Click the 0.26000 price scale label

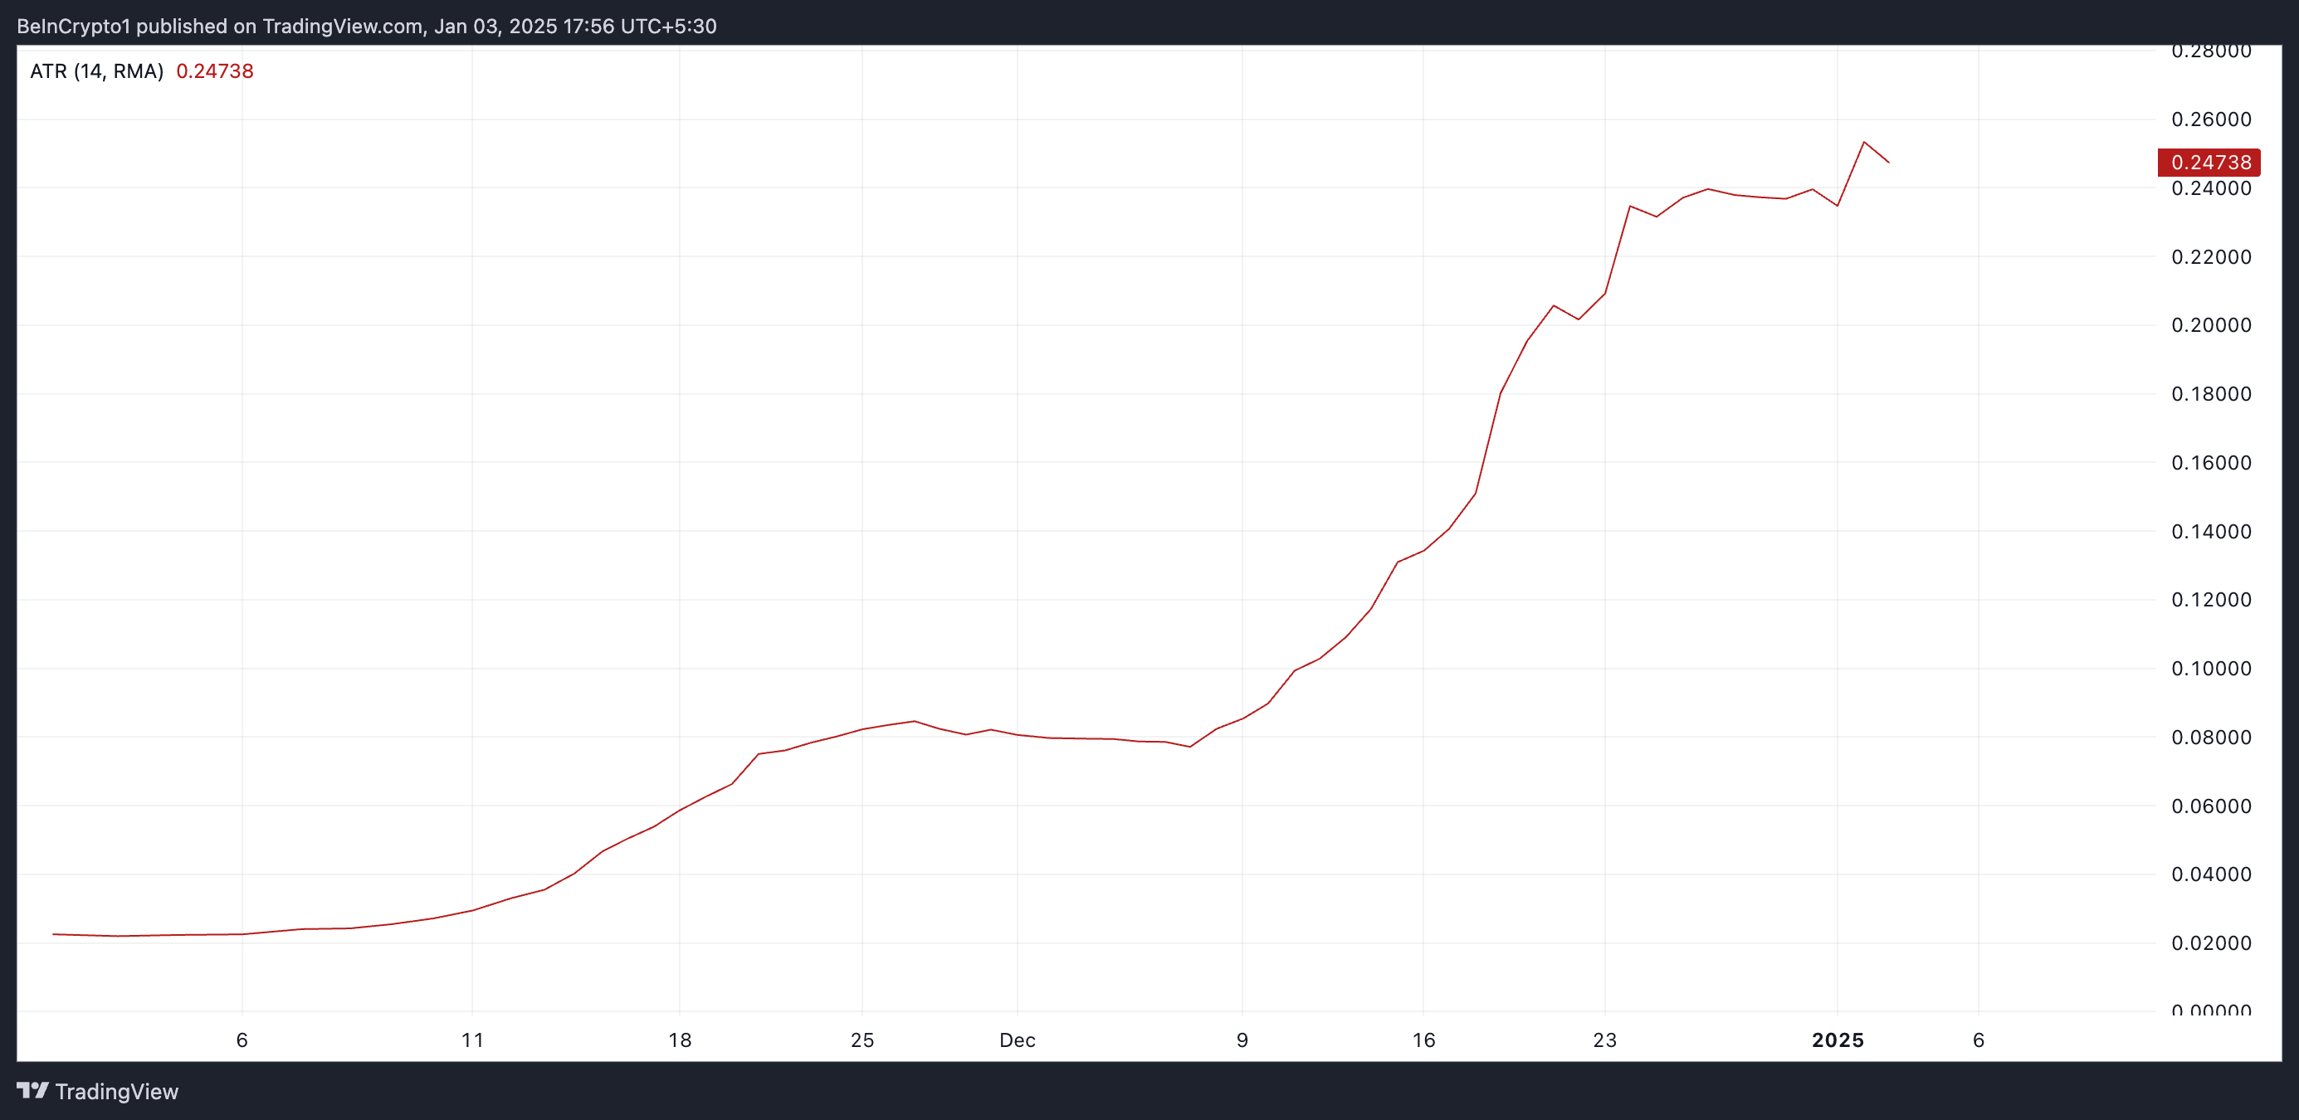(x=2211, y=119)
